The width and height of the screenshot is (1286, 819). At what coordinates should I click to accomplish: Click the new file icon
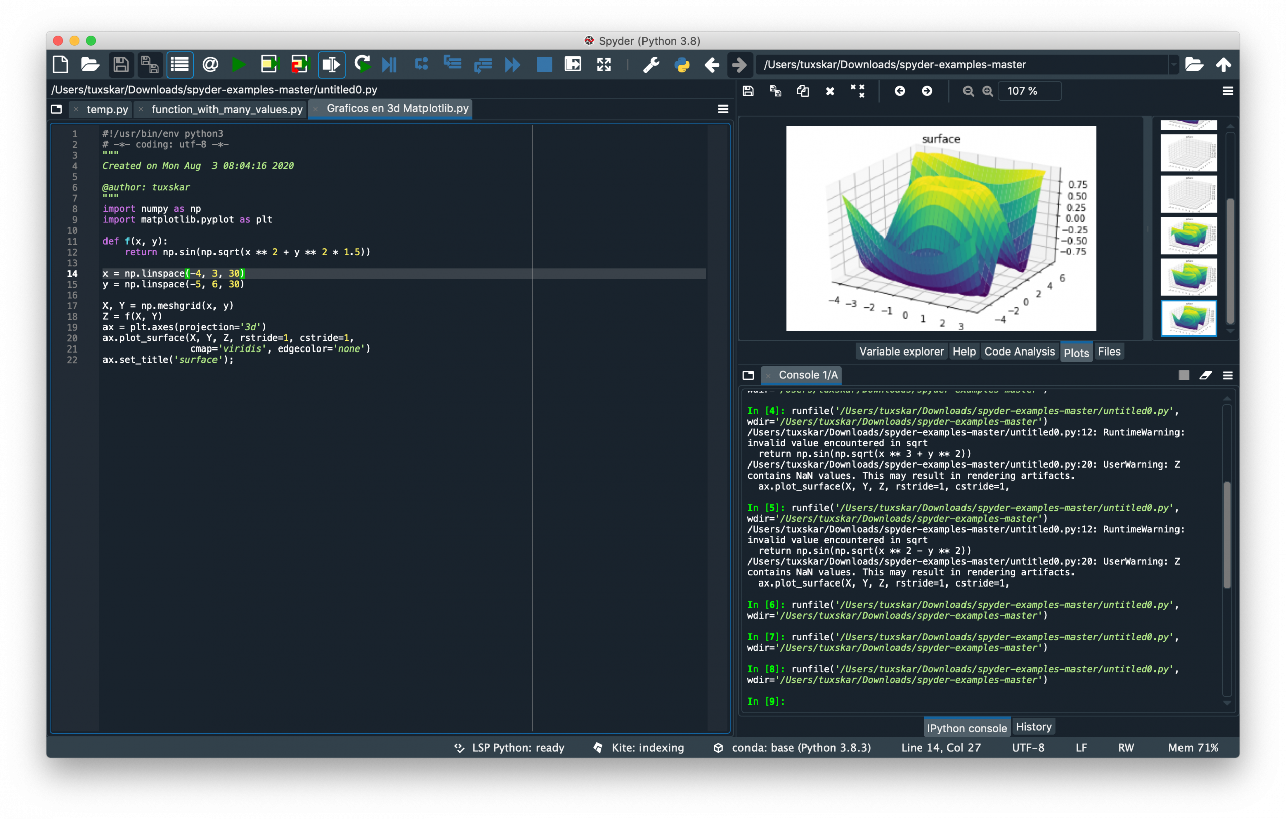(x=60, y=65)
